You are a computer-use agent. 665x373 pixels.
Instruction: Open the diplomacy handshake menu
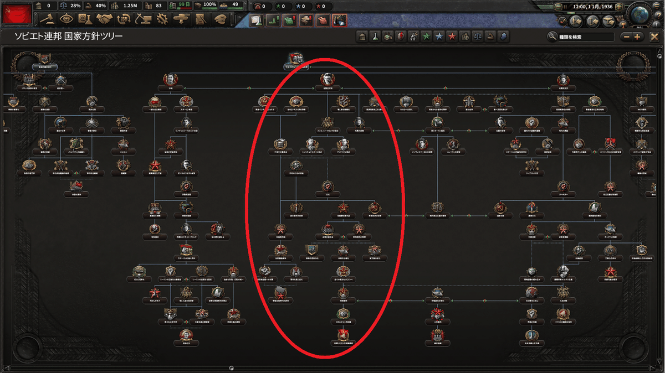coord(106,18)
